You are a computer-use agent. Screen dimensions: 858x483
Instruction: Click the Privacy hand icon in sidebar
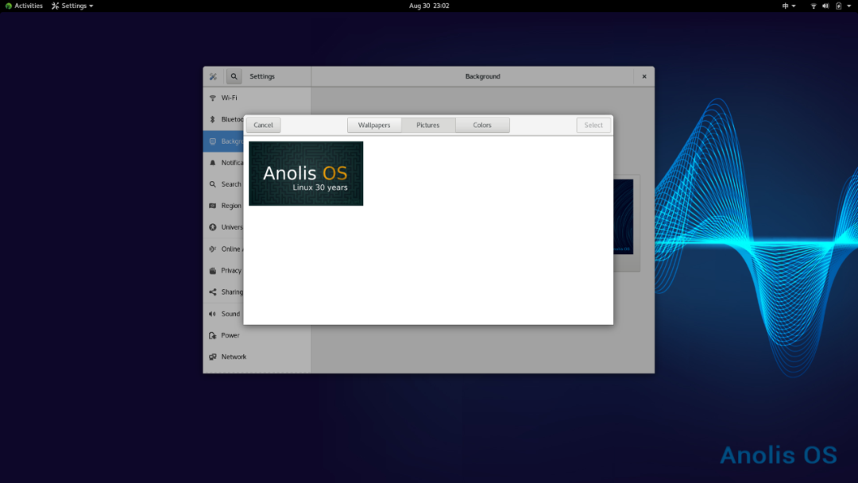213,270
